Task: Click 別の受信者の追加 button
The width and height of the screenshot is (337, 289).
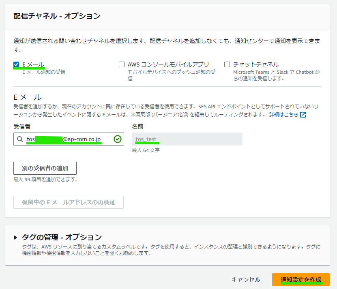Action: coord(45,168)
